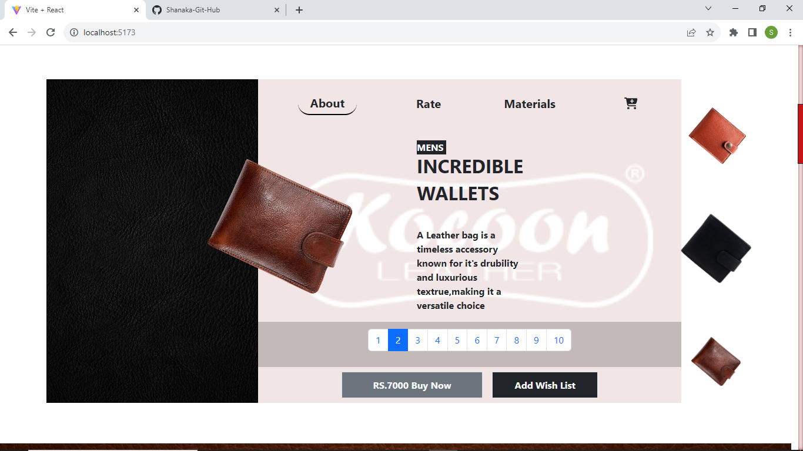Switch to the About tab

tap(327, 104)
